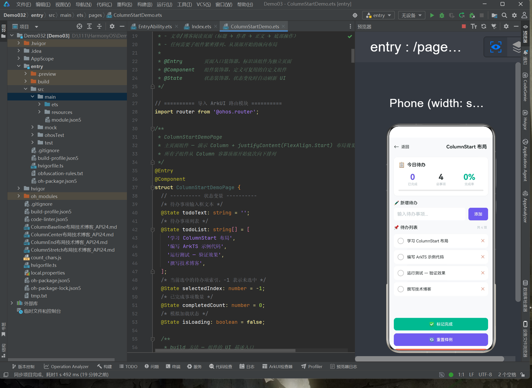This screenshot has height=388, width=532.
Task: Open the search magnifier in top toolbar
Action: (x=504, y=15)
